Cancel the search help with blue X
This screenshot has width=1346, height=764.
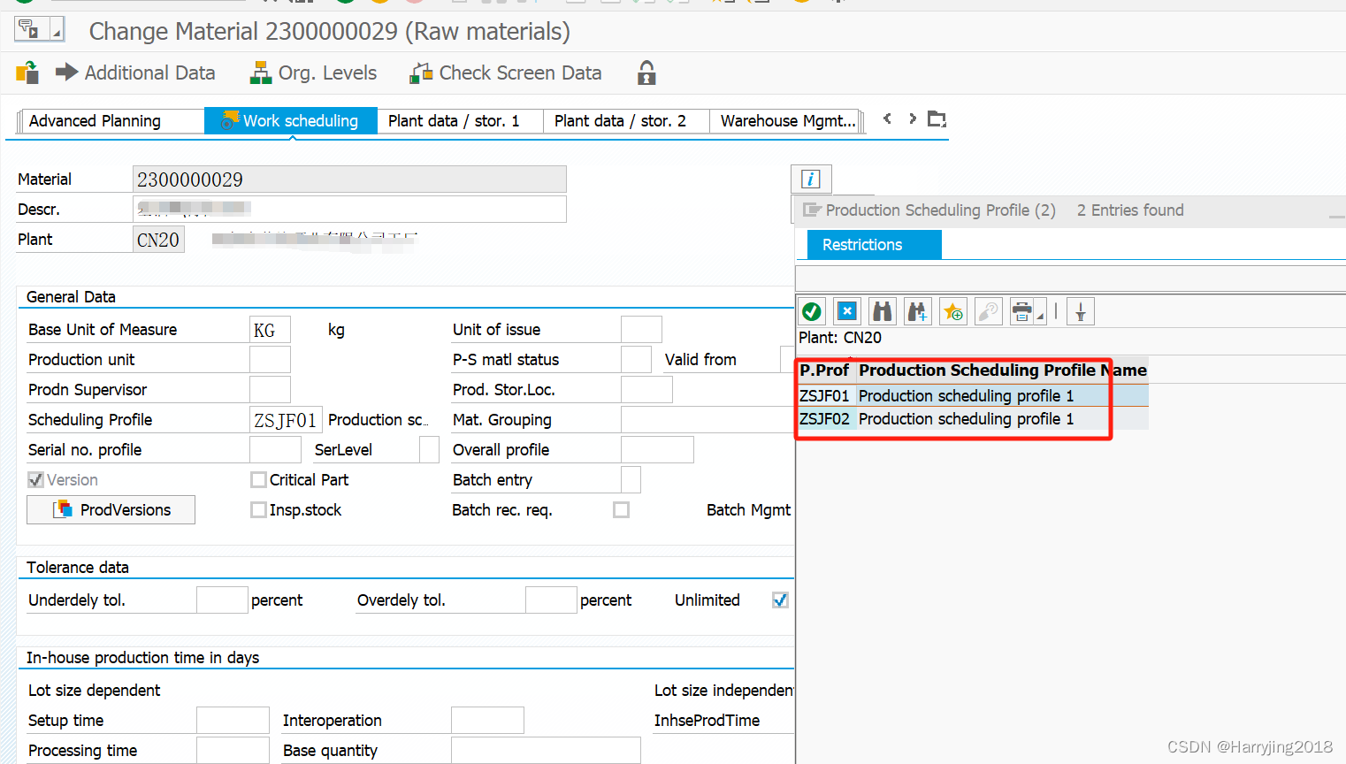(x=847, y=311)
